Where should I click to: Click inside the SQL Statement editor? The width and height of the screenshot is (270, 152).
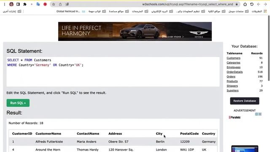(113, 72)
